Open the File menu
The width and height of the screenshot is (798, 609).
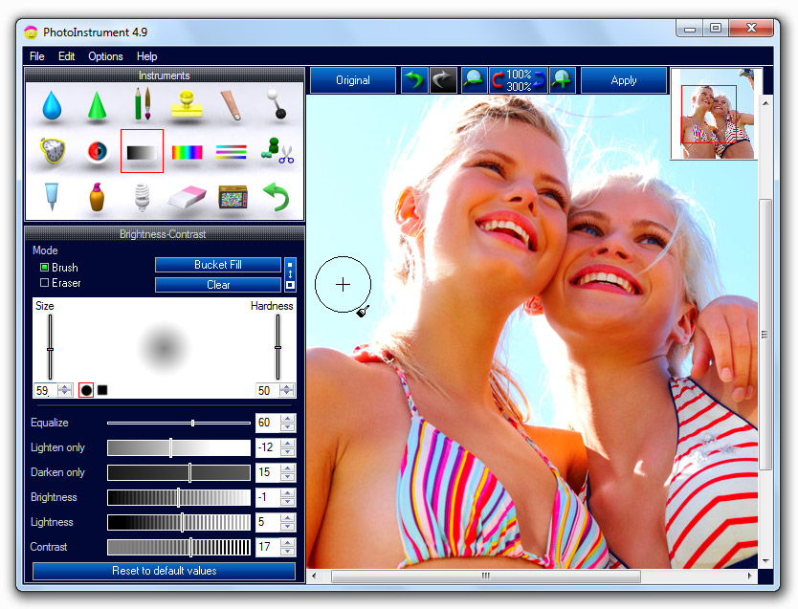tap(37, 56)
